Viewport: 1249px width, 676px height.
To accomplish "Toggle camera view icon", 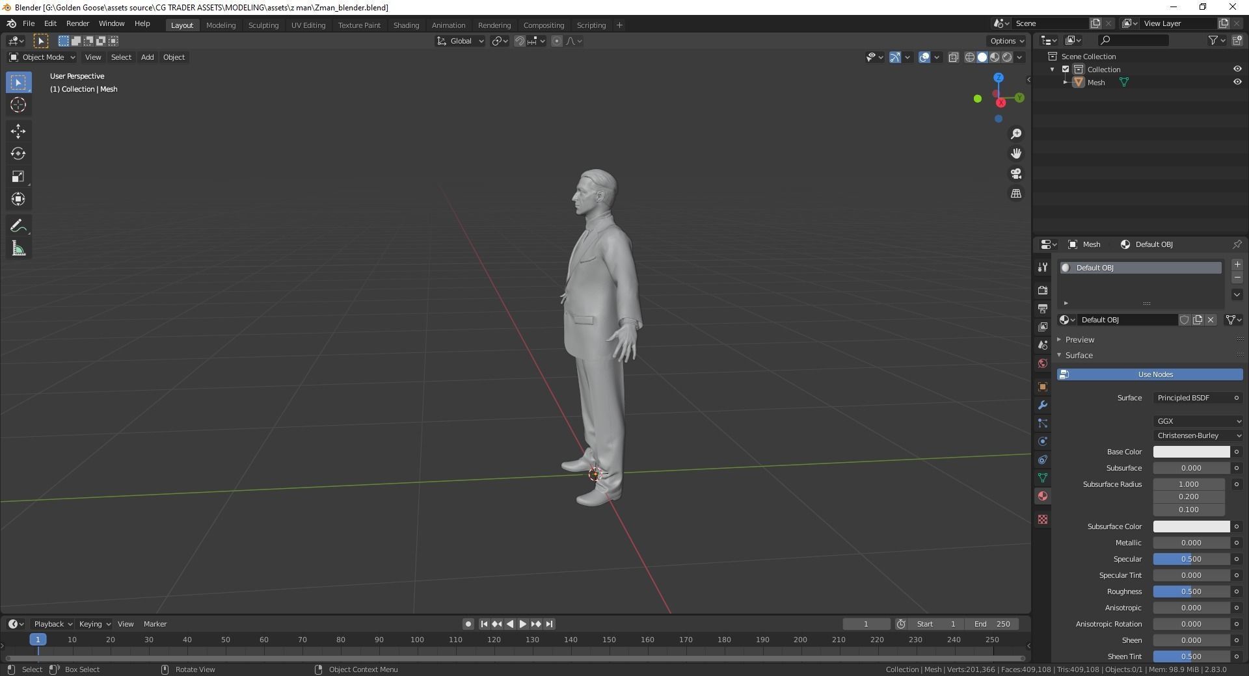I will tap(1016, 174).
